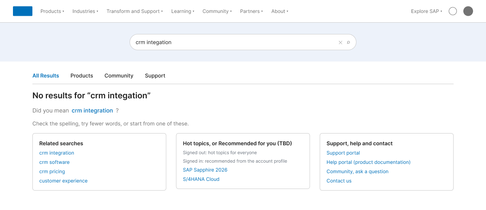Click 'Signed out: hot topics for everyone' text

pyautogui.click(x=220, y=153)
